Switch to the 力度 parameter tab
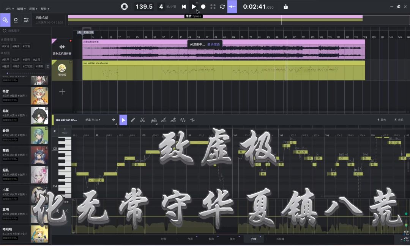 point(254,239)
